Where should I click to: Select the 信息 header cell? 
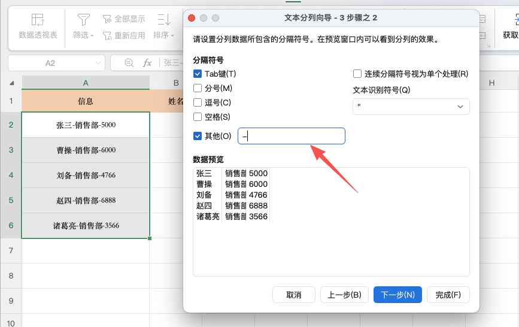click(x=86, y=101)
